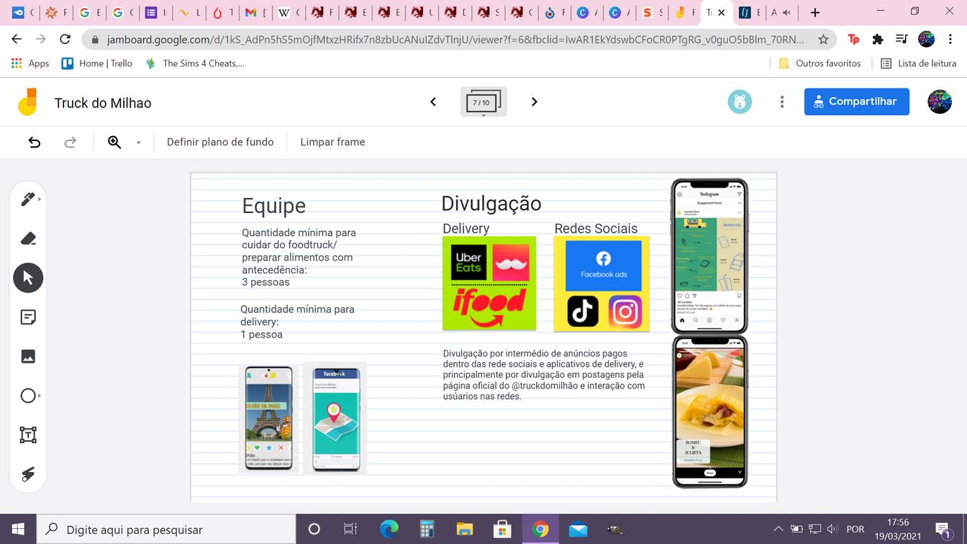Switch to the Gmail tab
The image size is (967, 544).
pyautogui.click(x=257, y=12)
